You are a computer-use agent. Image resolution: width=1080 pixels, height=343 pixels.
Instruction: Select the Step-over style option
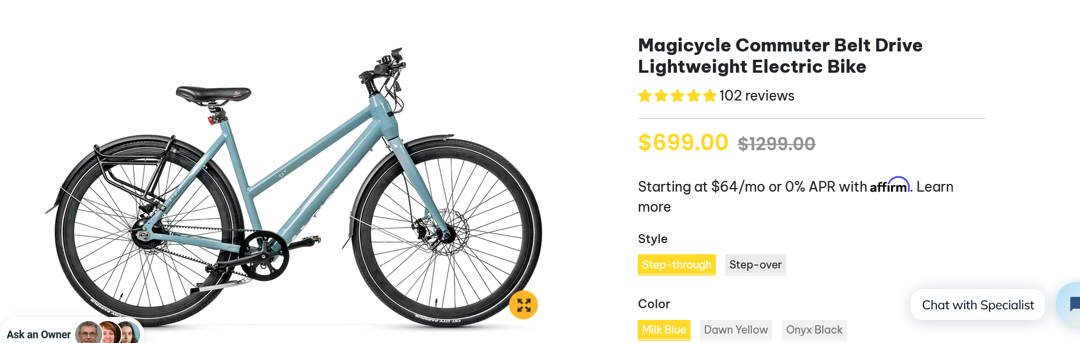pos(755,265)
